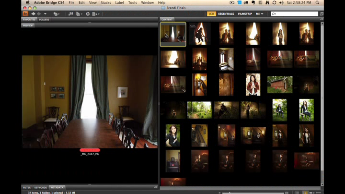Adjust the thumbnail size slider

coord(253,193)
